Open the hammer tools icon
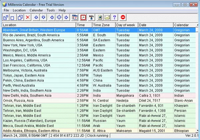This screenshot has height=140, width=200. tap(91, 17)
